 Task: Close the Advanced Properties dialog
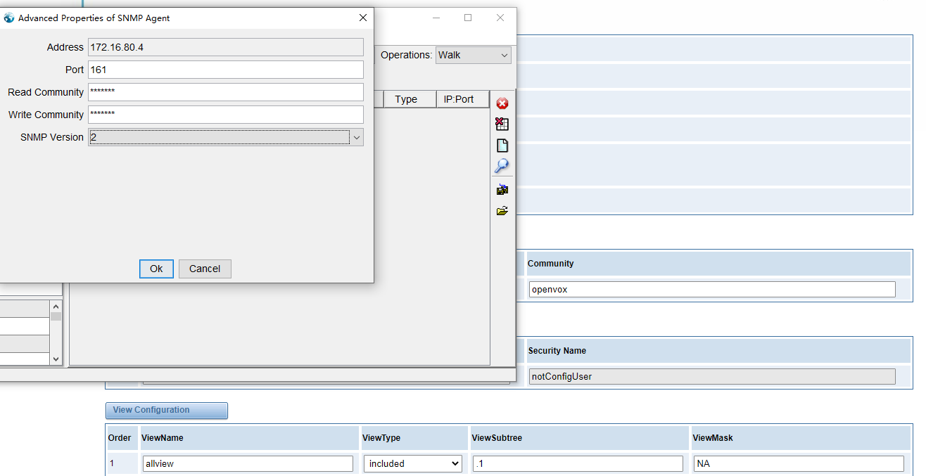[x=363, y=18]
